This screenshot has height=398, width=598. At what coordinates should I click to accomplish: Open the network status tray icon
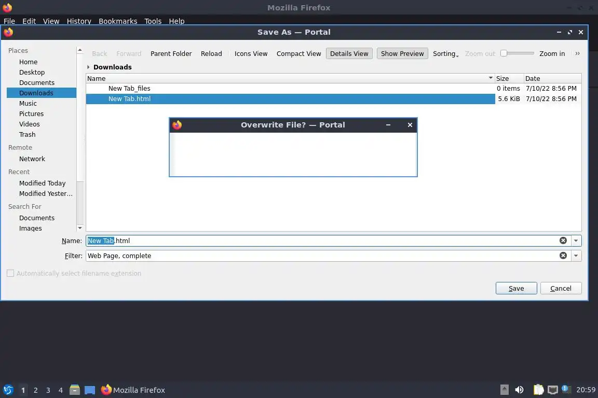click(x=553, y=390)
